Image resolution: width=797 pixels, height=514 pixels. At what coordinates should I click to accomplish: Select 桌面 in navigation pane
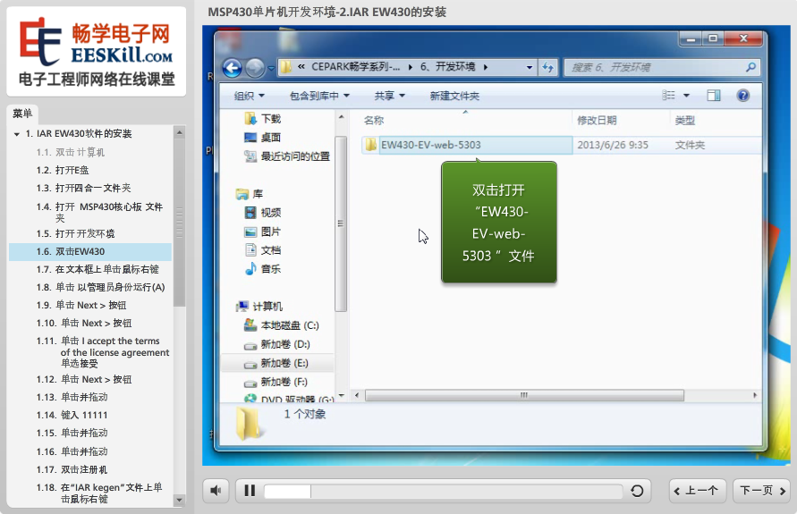pyautogui.click(x=263, y=137)
